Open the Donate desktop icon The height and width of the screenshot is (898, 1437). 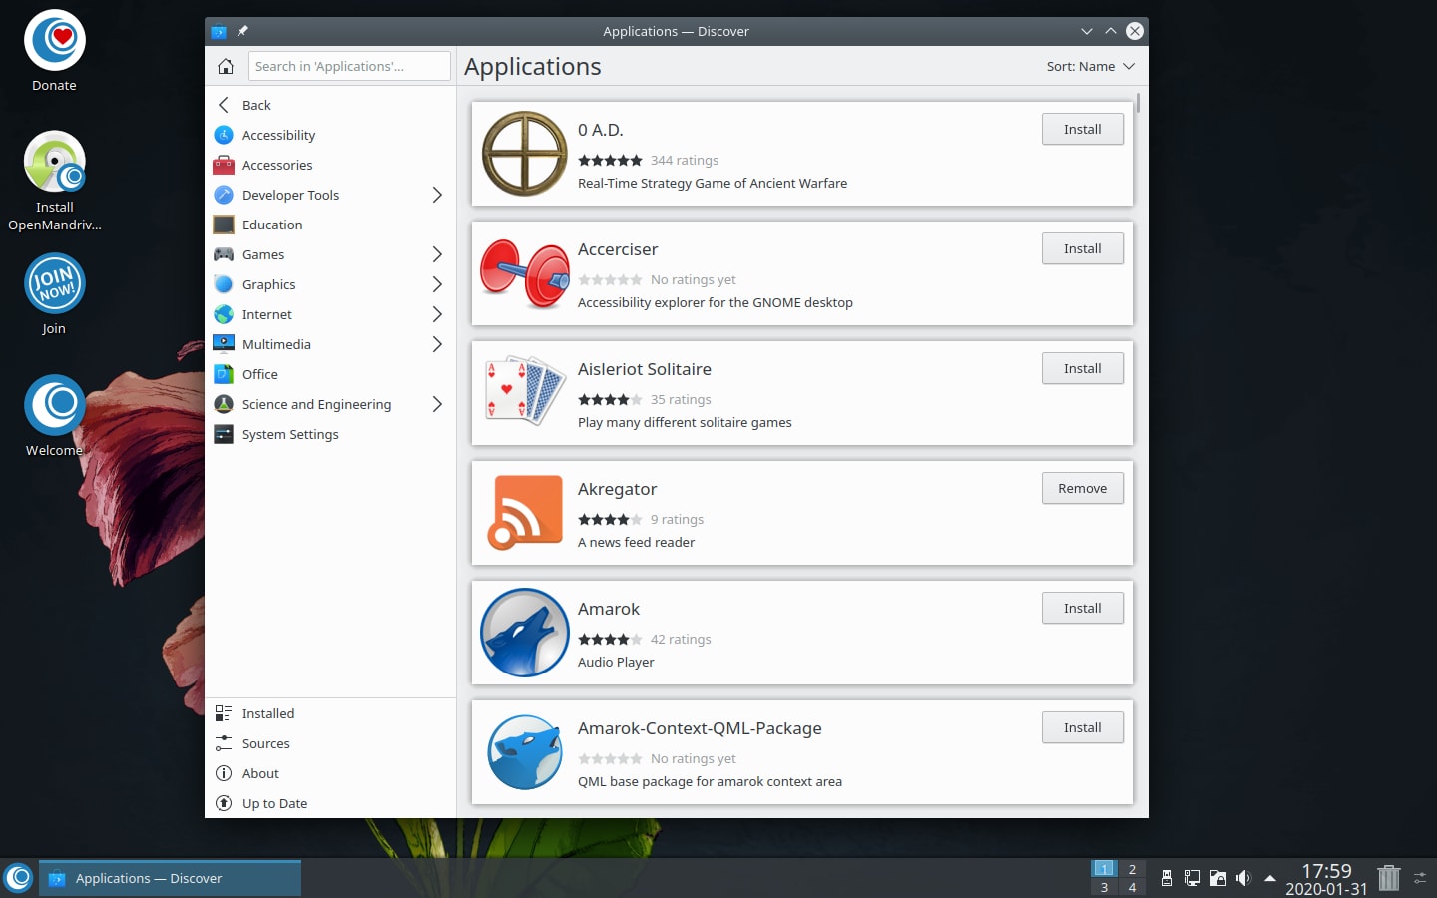pyautogui.click(x=55, y=41)
